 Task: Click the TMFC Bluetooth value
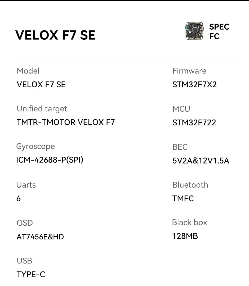183,198
